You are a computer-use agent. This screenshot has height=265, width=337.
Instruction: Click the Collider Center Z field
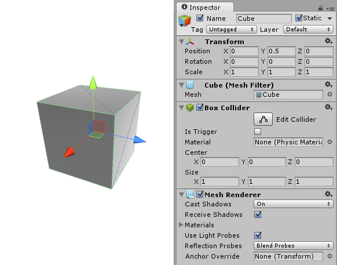[314, 162]
